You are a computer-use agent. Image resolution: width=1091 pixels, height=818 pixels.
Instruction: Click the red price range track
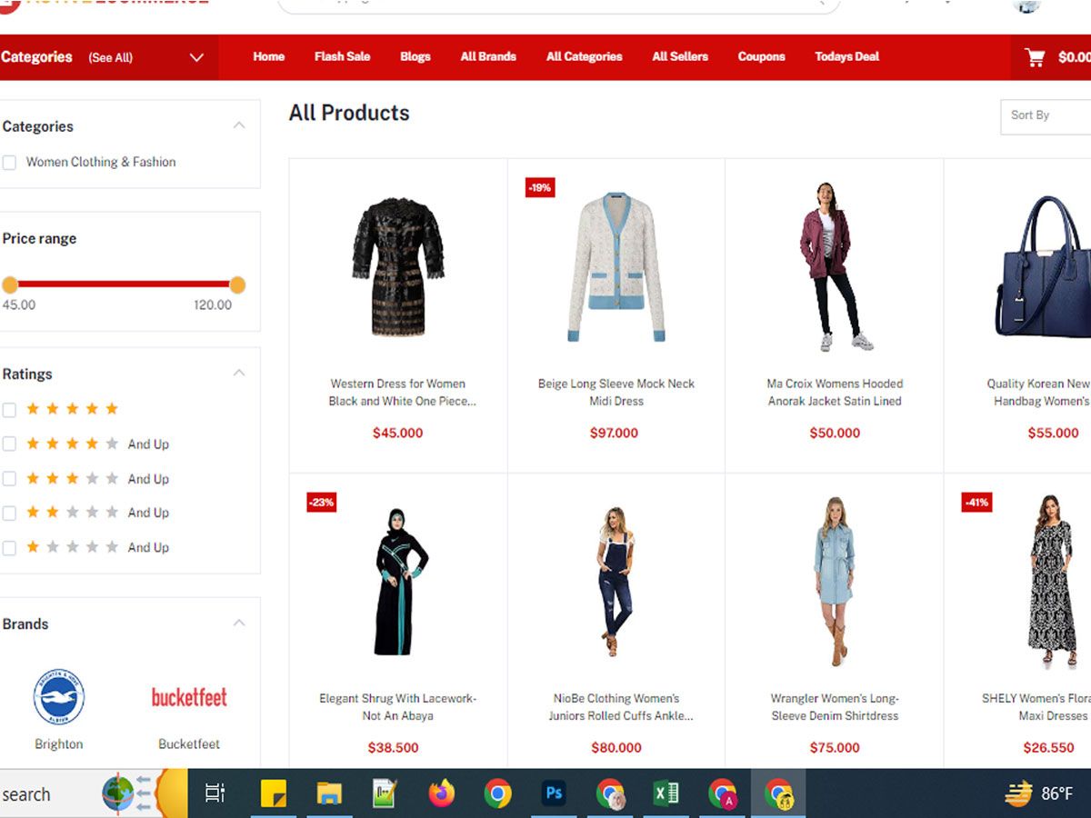[x=124, y=284]
